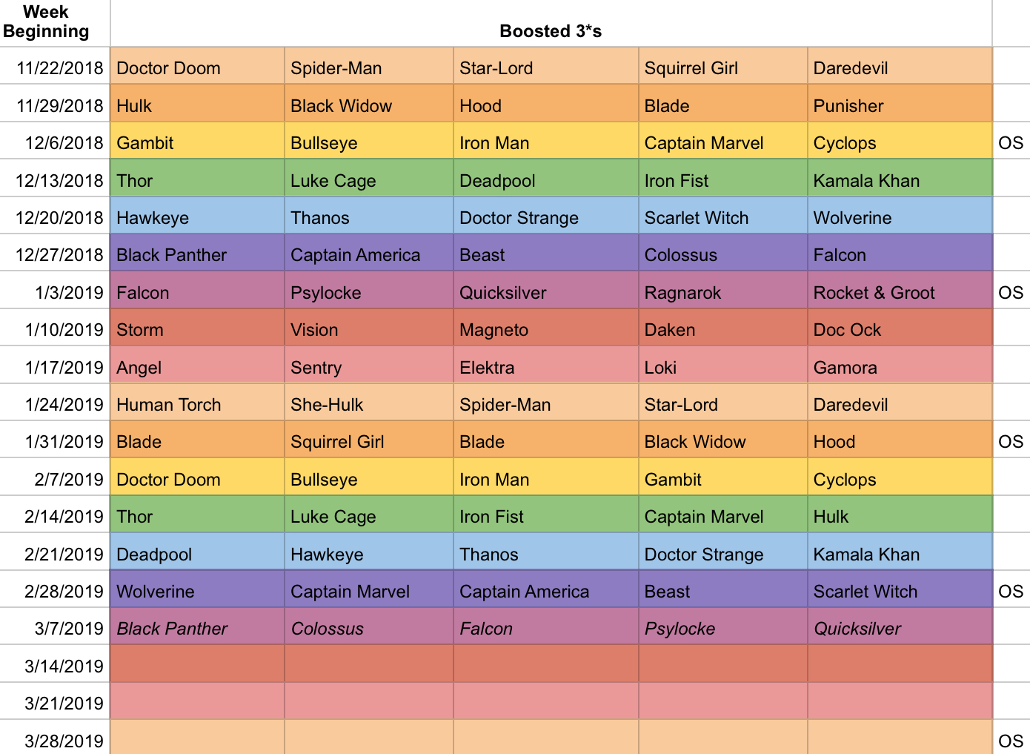Click the Rocket & Groot cell
This screenshot has height=754, width=1030.
[900, 291]
